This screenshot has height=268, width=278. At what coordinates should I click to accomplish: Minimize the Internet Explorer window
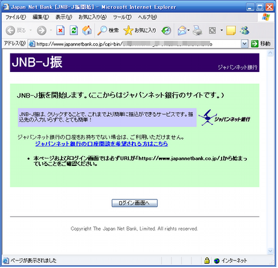250,7
